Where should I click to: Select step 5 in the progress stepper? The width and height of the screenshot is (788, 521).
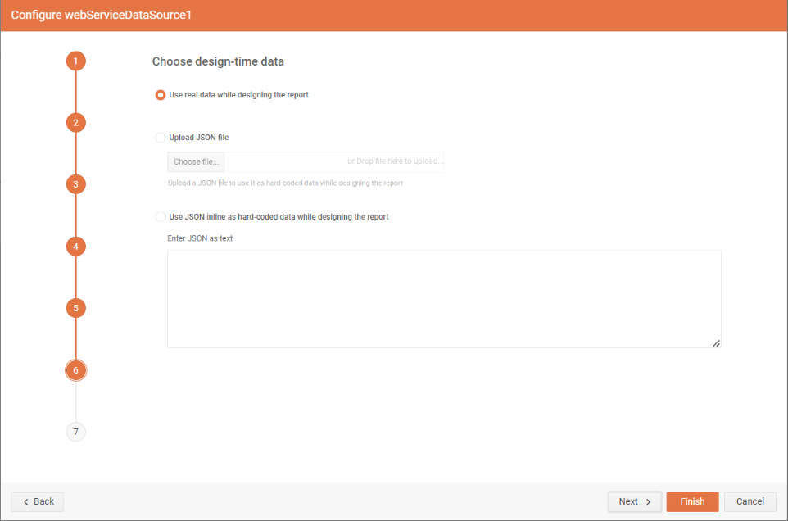[x=75, y=308]
